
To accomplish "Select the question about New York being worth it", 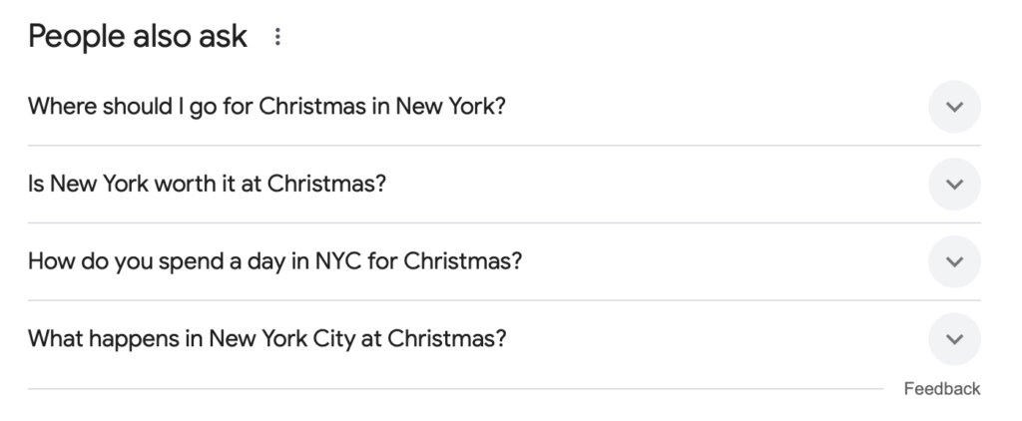I will pos(207,185).
